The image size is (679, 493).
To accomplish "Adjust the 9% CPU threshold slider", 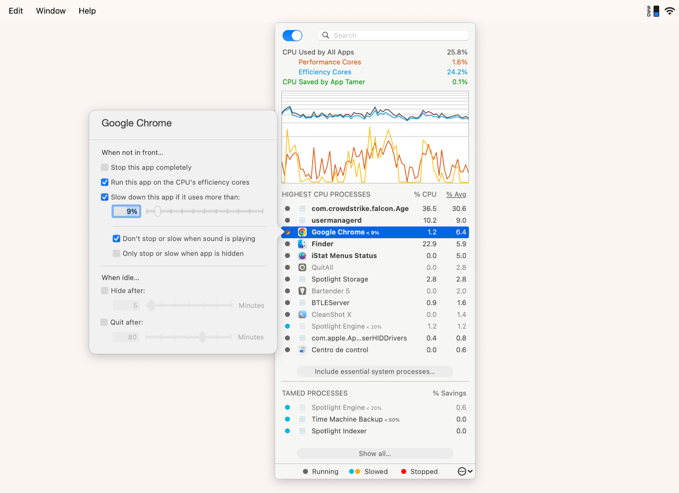I will click(157, 211).
